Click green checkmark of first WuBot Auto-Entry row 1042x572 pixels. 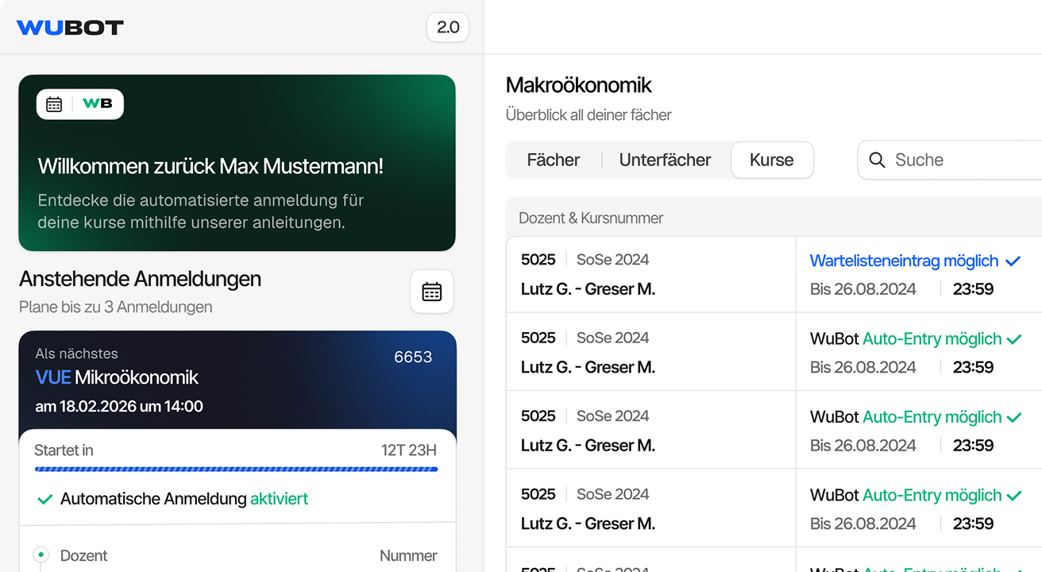[x=1013, y=339]
